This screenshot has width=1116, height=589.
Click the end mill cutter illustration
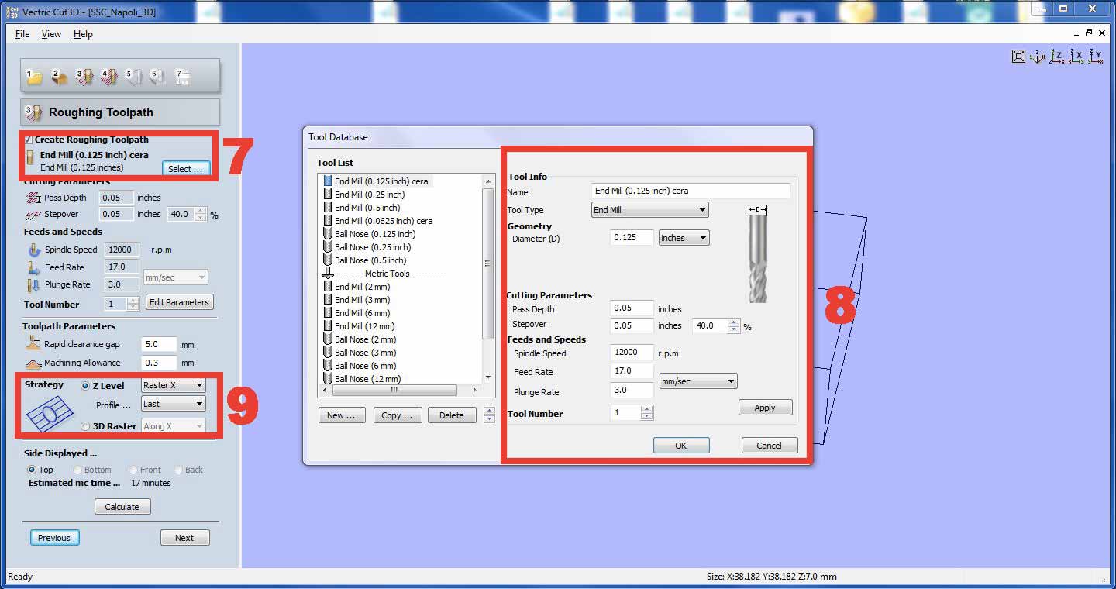tap(759, 254)
